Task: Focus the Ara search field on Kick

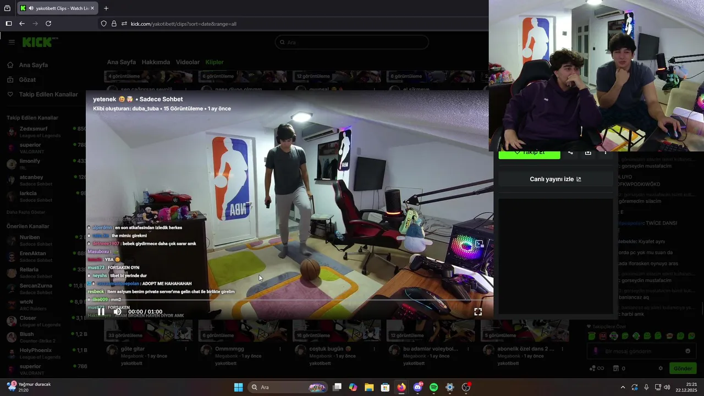Action: [352, 42]
